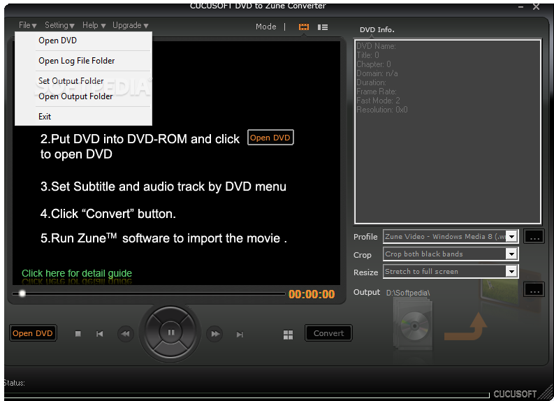The width and height of the screenshot is (554, 401).
Task: Click the navigation wheel up arrow
Action: pyautogui.click(x=171, y=315)
